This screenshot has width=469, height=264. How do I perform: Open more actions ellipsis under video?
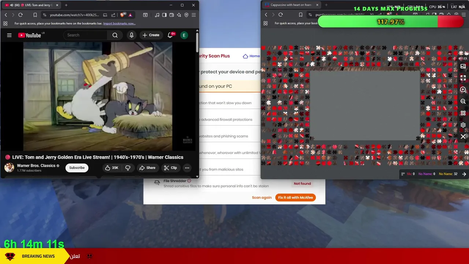click(x=187, y=168)
